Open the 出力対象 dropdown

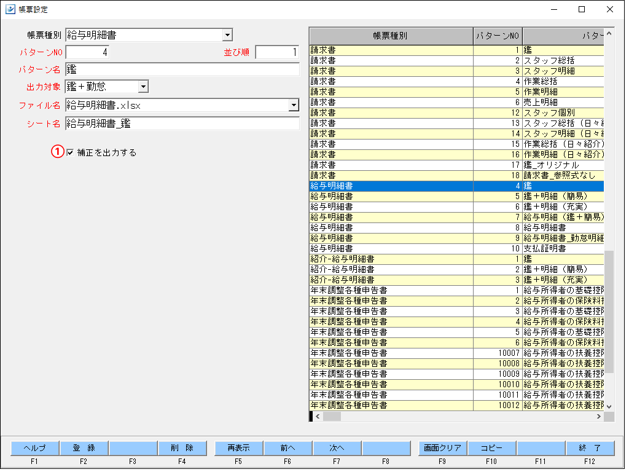[143, 86]
